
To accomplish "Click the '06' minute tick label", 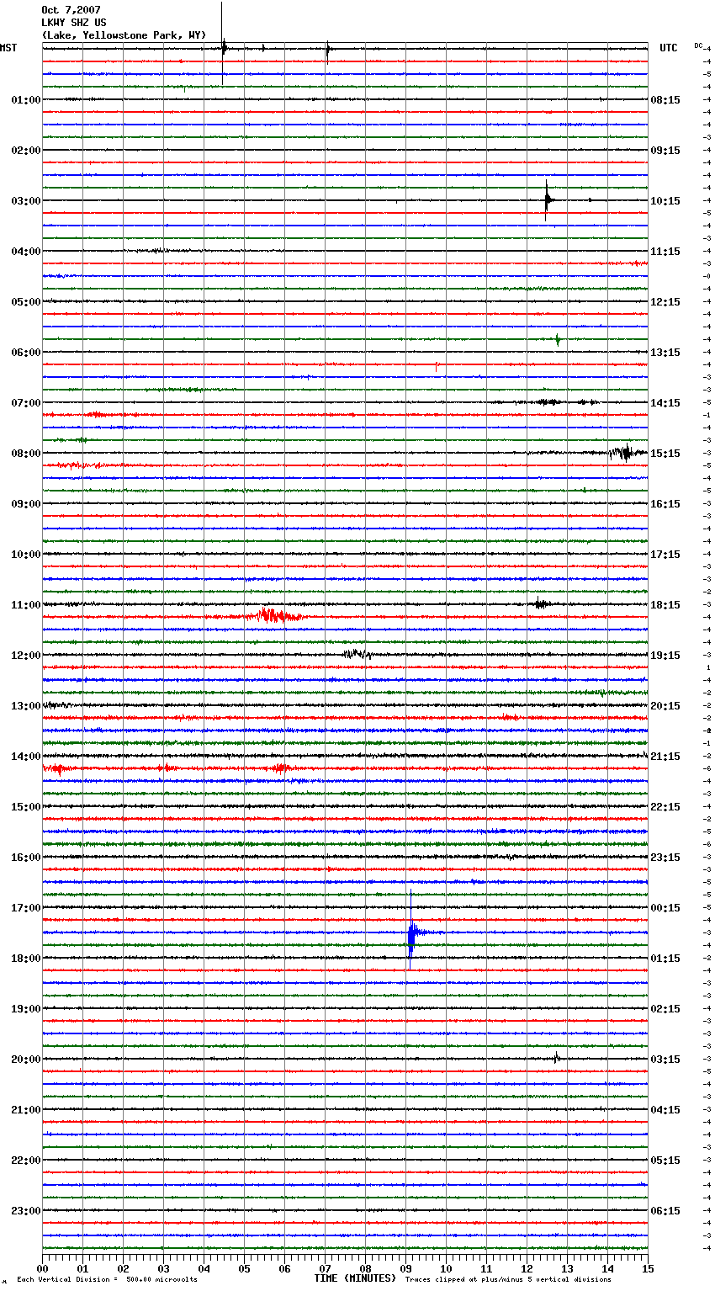I will 284,1268.
